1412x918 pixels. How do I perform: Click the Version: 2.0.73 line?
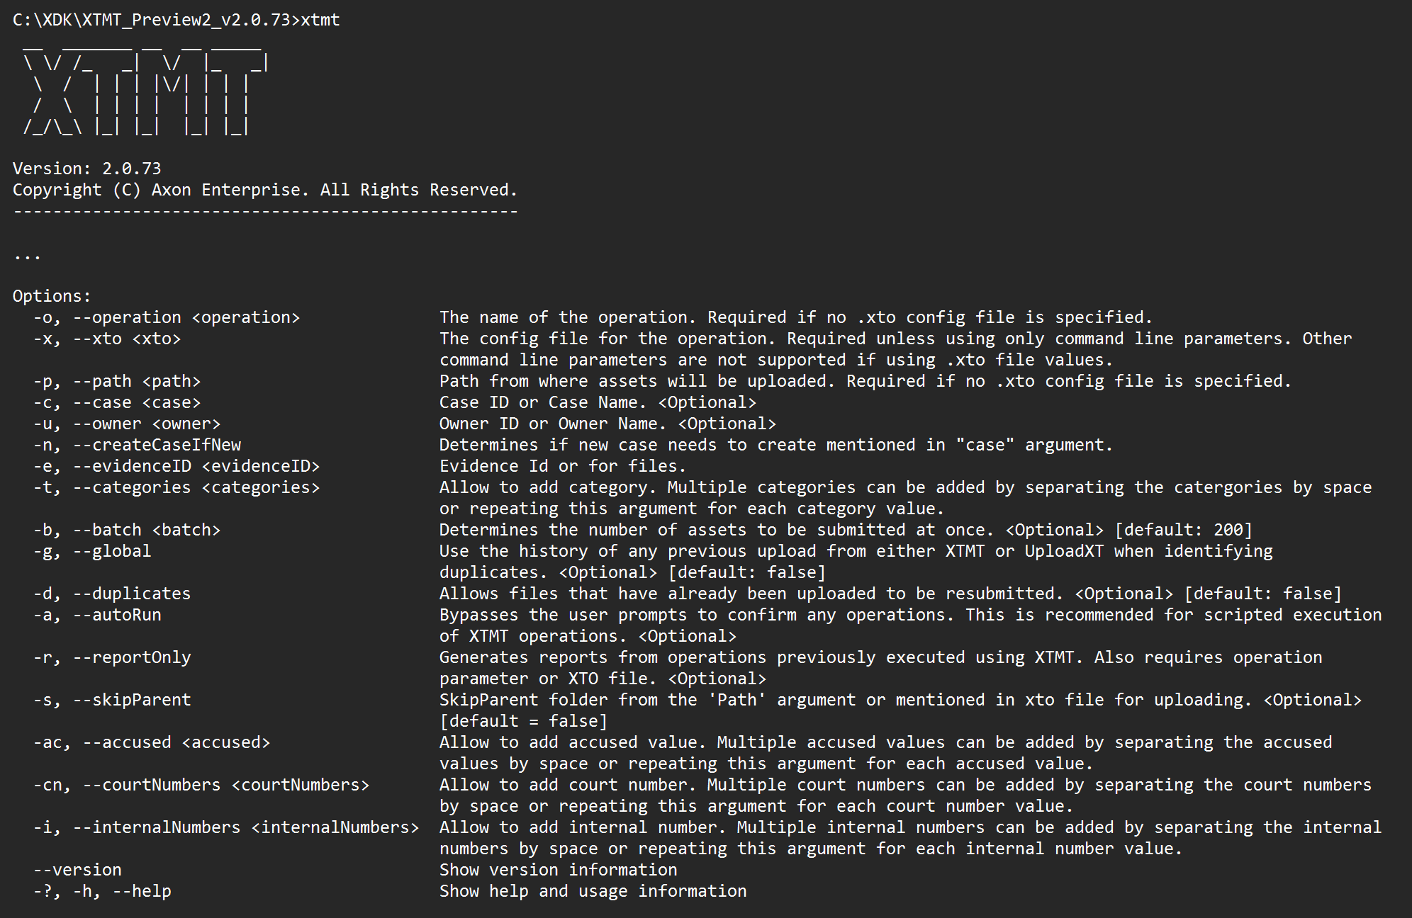pyautogui.click(x=86, y=169)
